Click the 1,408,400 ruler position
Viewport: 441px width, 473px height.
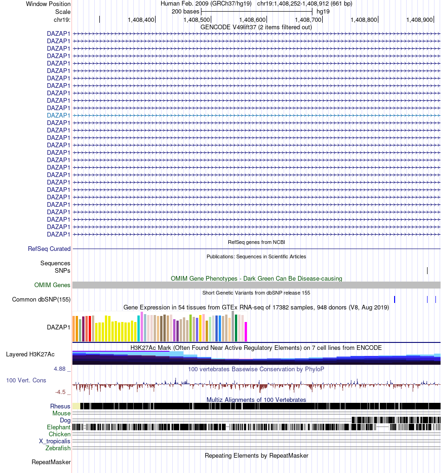[x=141, y=20]
